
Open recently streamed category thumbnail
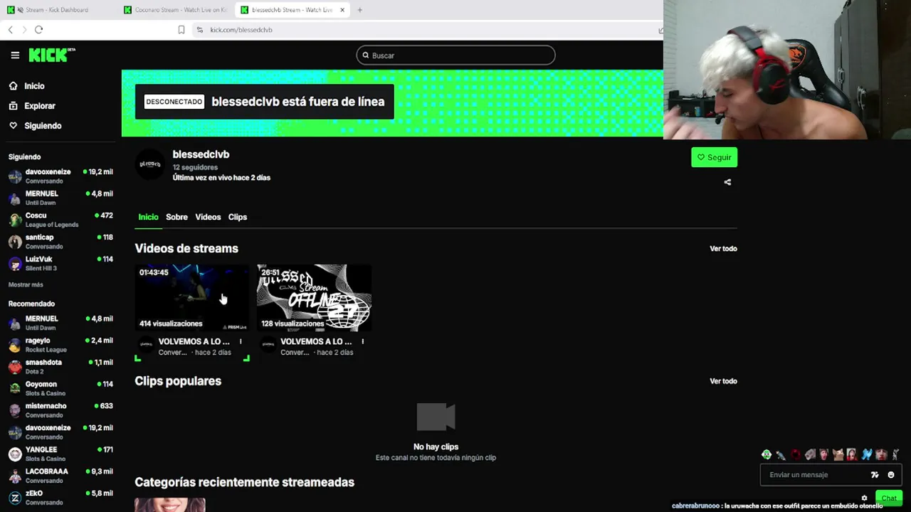tap(170, 505)
